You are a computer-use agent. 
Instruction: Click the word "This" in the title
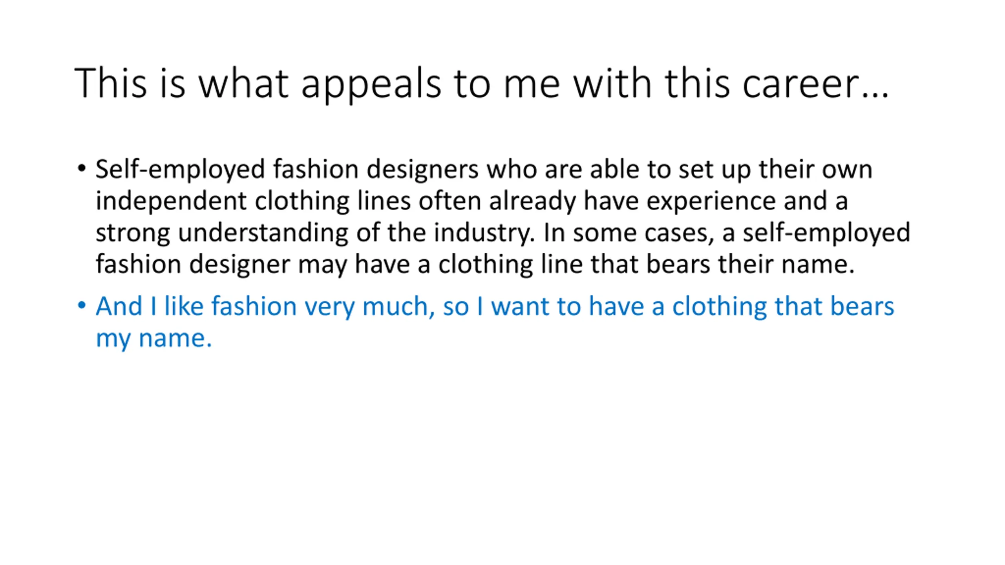tap(110, 83)
